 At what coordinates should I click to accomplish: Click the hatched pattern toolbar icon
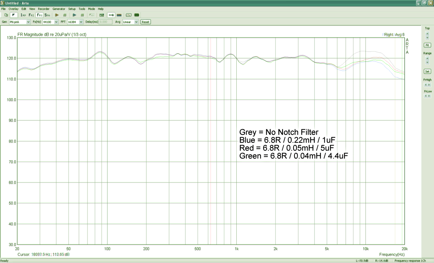102,15
